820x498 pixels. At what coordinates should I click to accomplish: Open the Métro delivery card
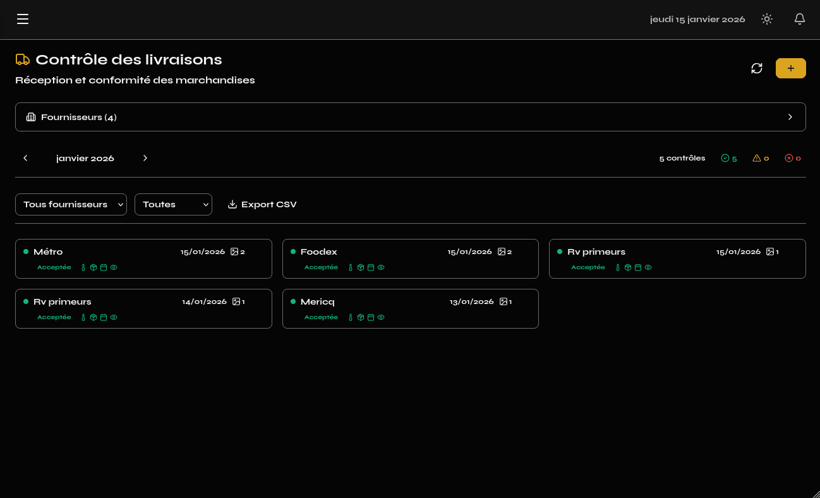143,258
